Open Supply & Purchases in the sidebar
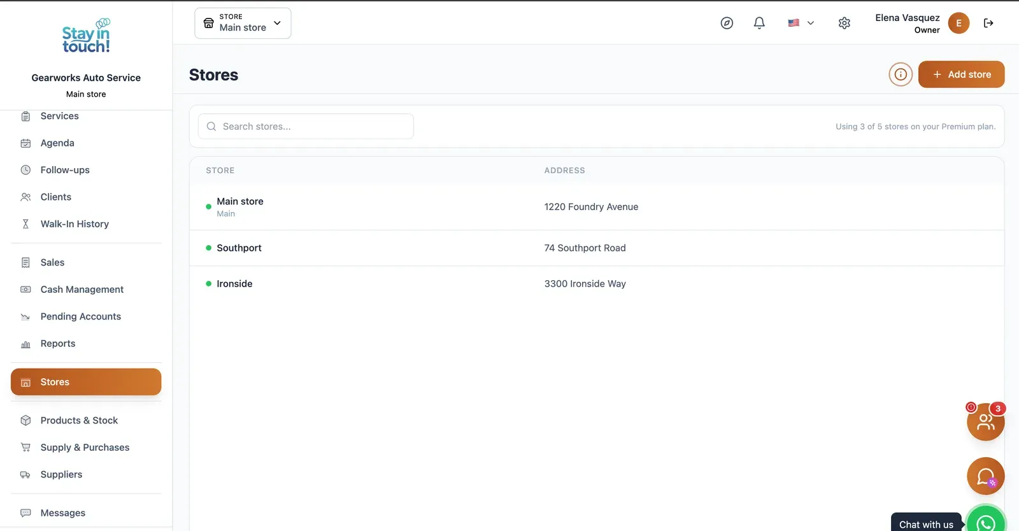The width and height of the screenshot is (1019, 531). (x=86, y=448)
